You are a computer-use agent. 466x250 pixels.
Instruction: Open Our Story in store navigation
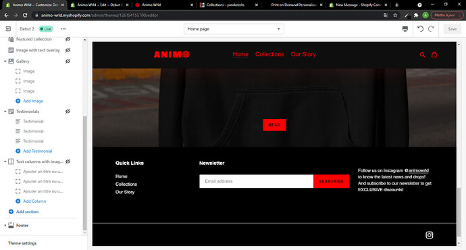303,55
